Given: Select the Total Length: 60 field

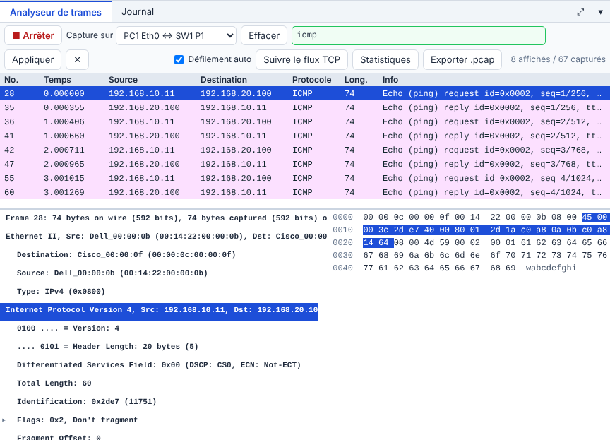Looking at the screenshot, I should [54, 383].
